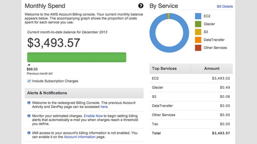Select the Top Services column header
257x144 pixels.
pyautogui.click(x=170, y=69)
